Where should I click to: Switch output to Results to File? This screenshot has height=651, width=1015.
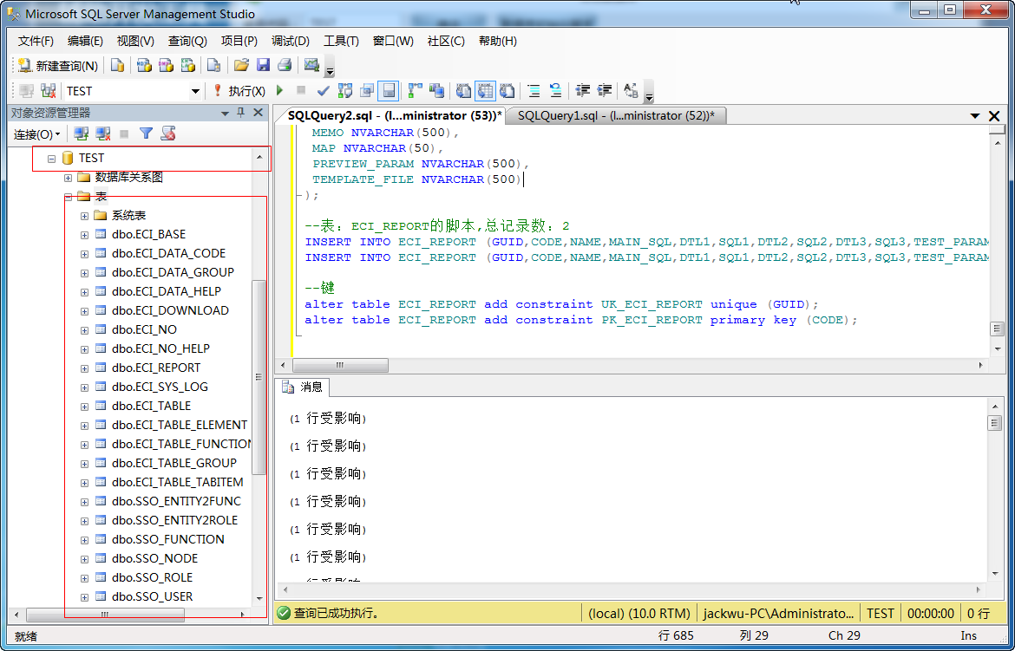507,91
